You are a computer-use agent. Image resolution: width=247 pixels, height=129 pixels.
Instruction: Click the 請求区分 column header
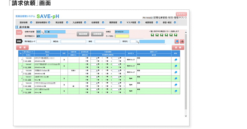(131, 53)
